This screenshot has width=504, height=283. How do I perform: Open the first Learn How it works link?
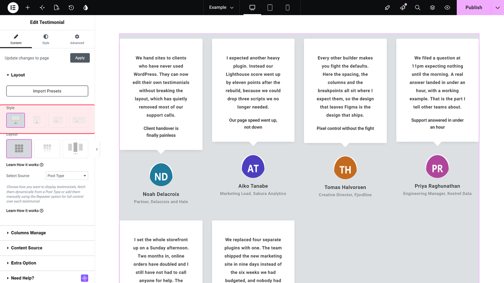point(22,165)
